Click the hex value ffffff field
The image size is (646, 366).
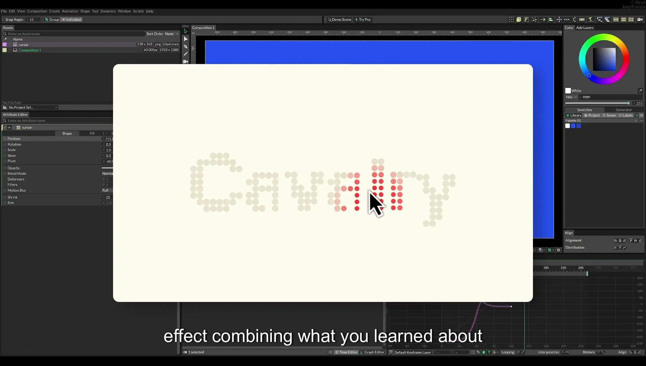pyautogui.click(x=611, y=97)
